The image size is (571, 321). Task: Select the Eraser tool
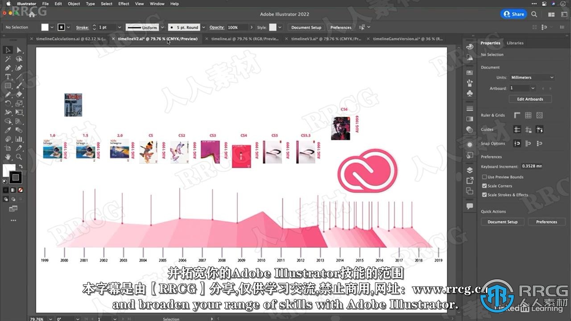pyautogui.click(x=19, y=95)
